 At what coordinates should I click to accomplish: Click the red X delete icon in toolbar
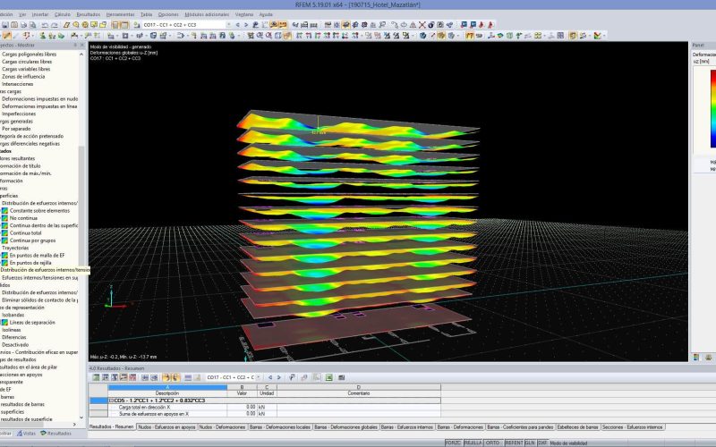click(422, 25)
